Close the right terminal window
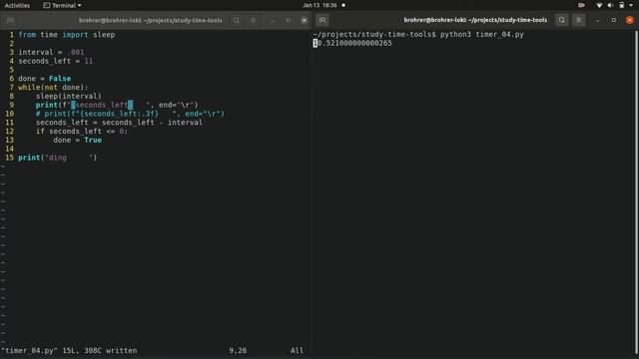 tap(630, 20)
